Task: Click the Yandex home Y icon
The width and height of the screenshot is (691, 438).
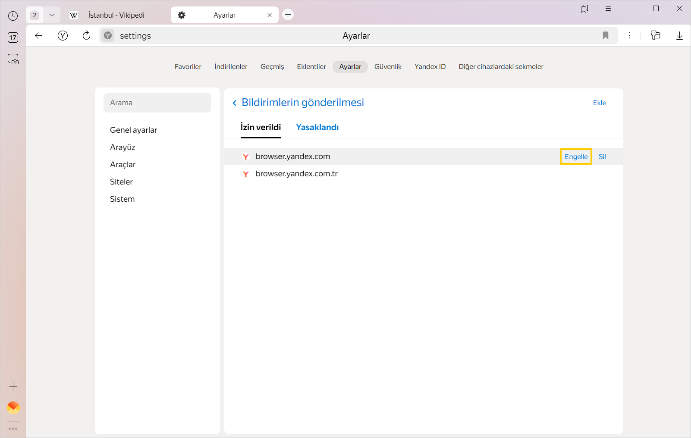Action: (x=63, y=36)
